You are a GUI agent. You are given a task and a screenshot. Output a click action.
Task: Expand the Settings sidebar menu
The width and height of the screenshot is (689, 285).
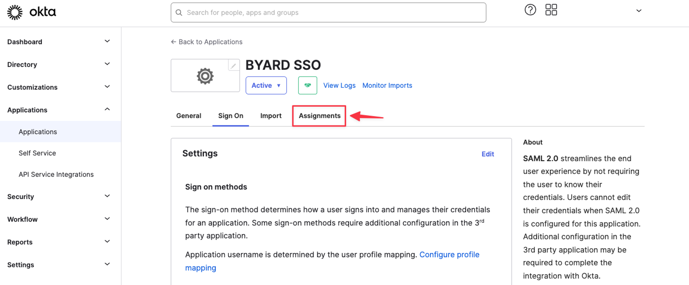(x=61, y=265)
